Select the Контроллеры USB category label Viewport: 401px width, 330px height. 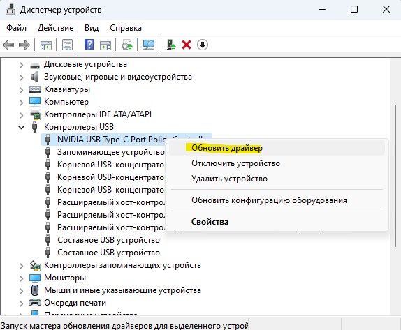click(79, 127)
